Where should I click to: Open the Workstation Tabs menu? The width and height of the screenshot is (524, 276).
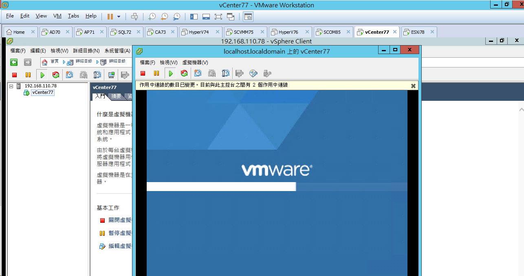tap(73, 16)
